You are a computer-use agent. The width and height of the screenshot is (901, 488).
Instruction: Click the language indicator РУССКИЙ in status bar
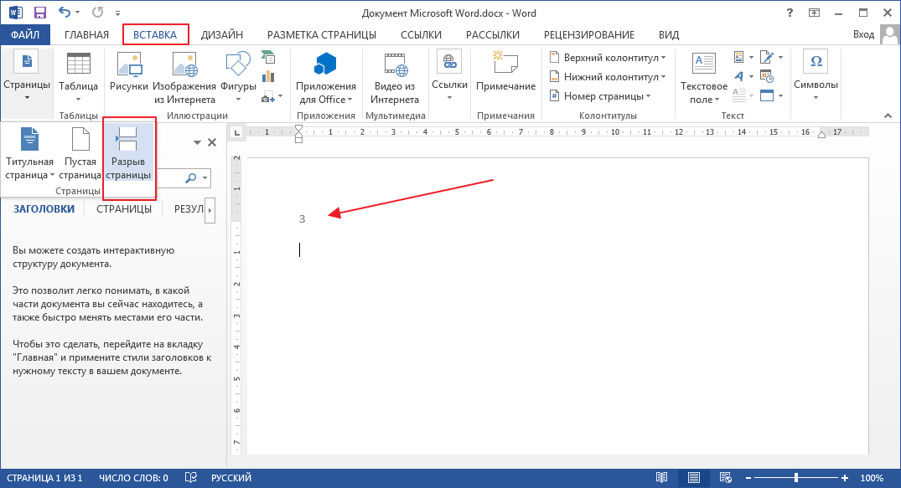(x=230, y=478)
